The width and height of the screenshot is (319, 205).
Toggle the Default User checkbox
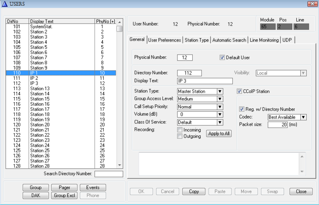click(222, 57)
